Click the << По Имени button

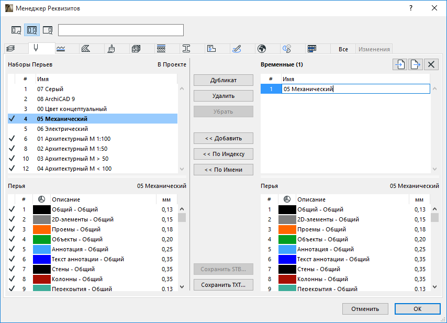click(x=223, y=170)
